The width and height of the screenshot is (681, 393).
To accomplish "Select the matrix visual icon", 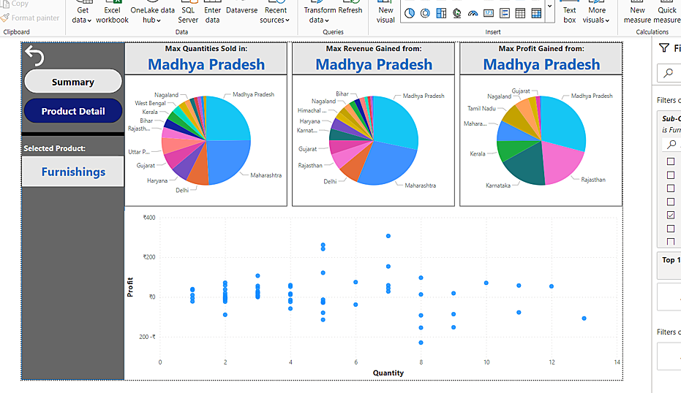I will tap(536, 13).
